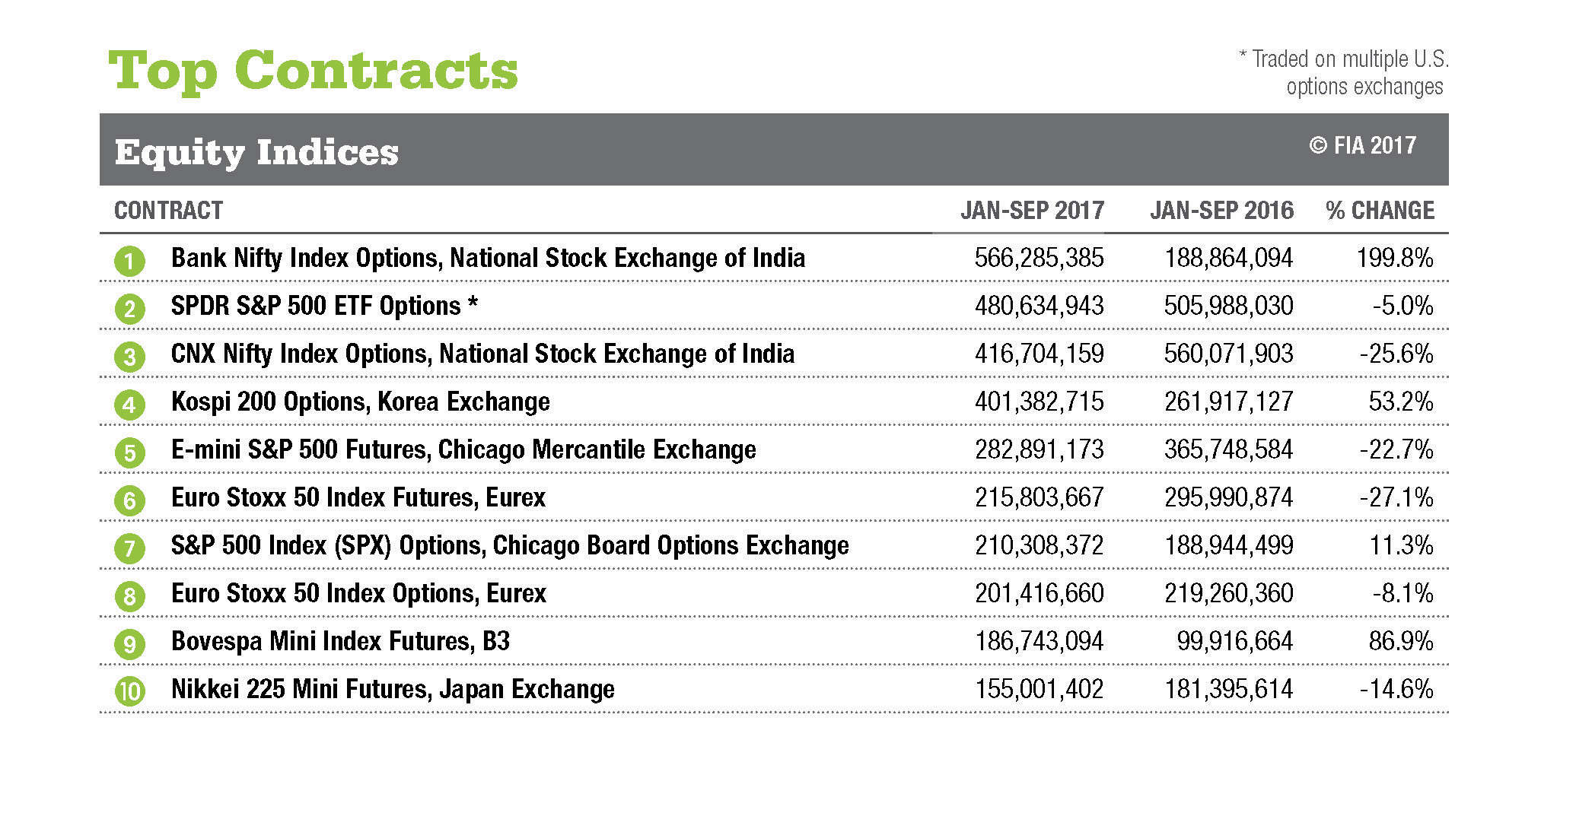Click the Bovespa Mini Index Futures row
1576x816 pixels.
(340, 642)
